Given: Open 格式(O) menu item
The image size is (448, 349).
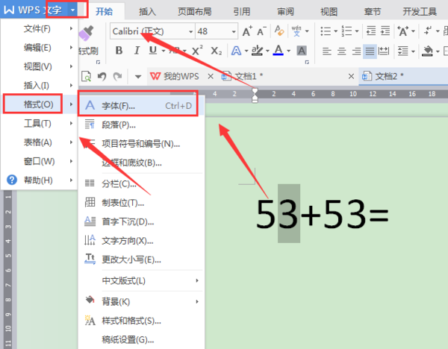Looking at the screenshot, I should coord(40,104).
